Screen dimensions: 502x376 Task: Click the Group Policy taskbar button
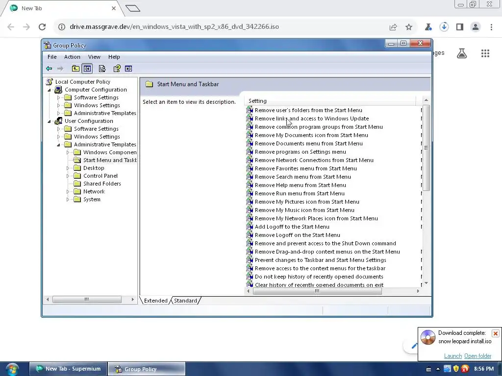(146, 369)
